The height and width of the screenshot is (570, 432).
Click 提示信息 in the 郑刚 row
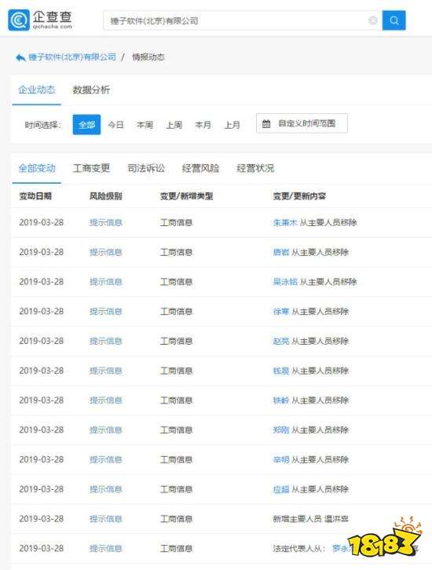pos(106,429)
